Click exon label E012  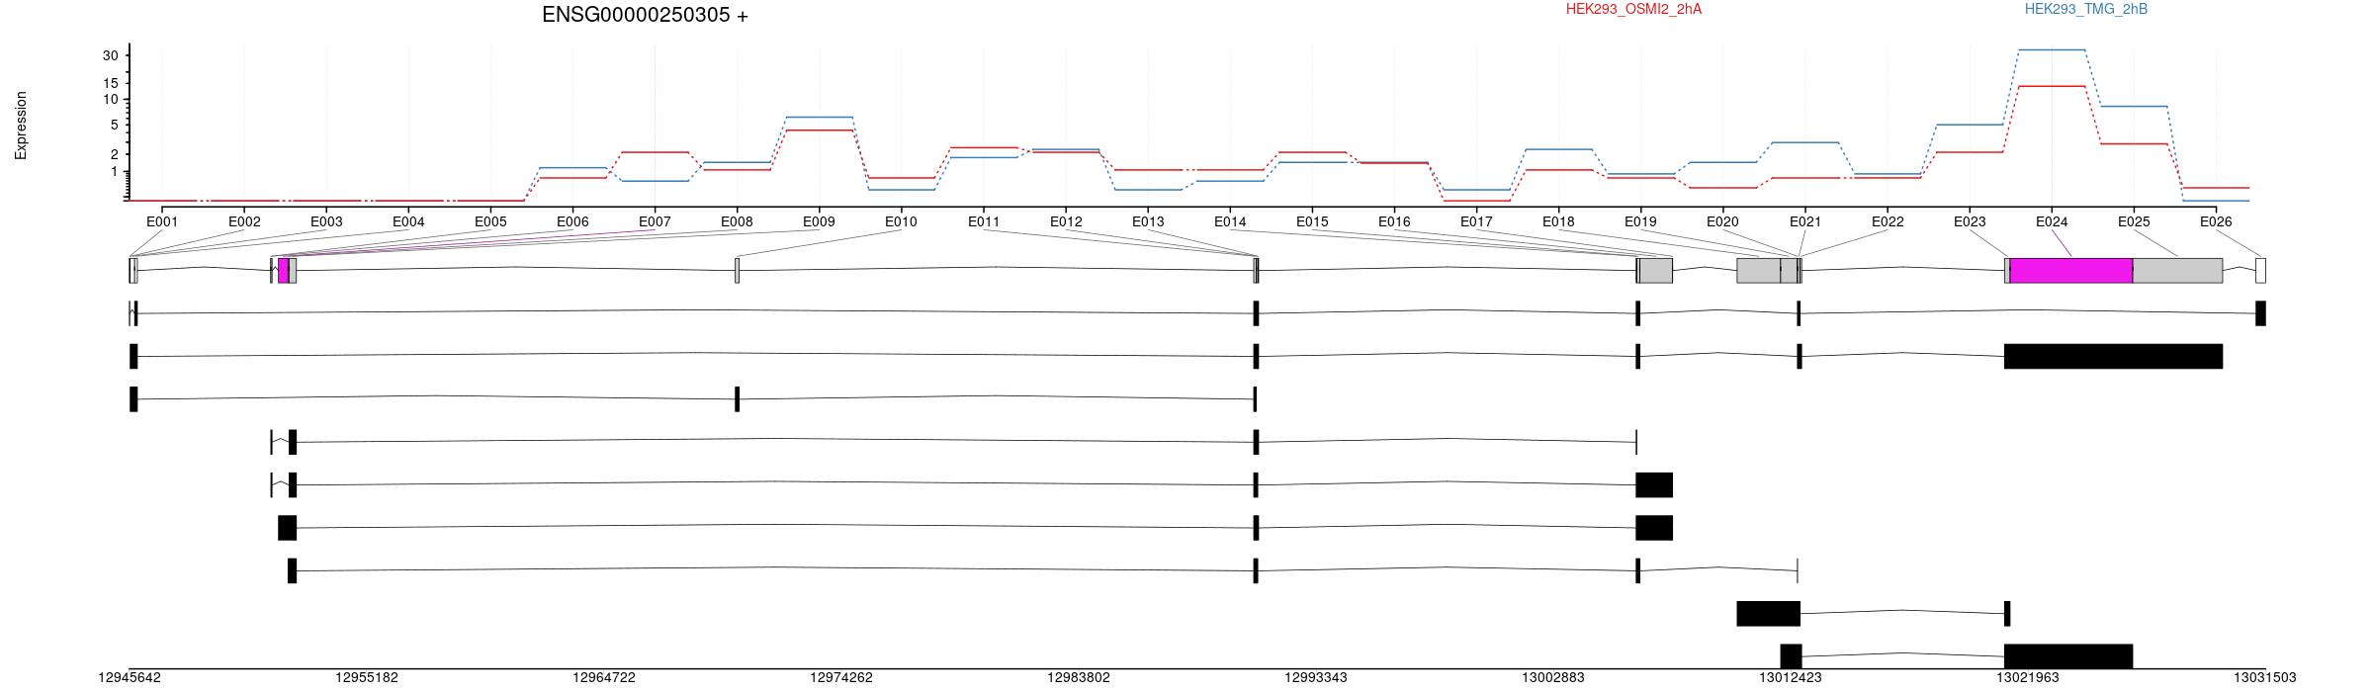[x=1066, y=221]
